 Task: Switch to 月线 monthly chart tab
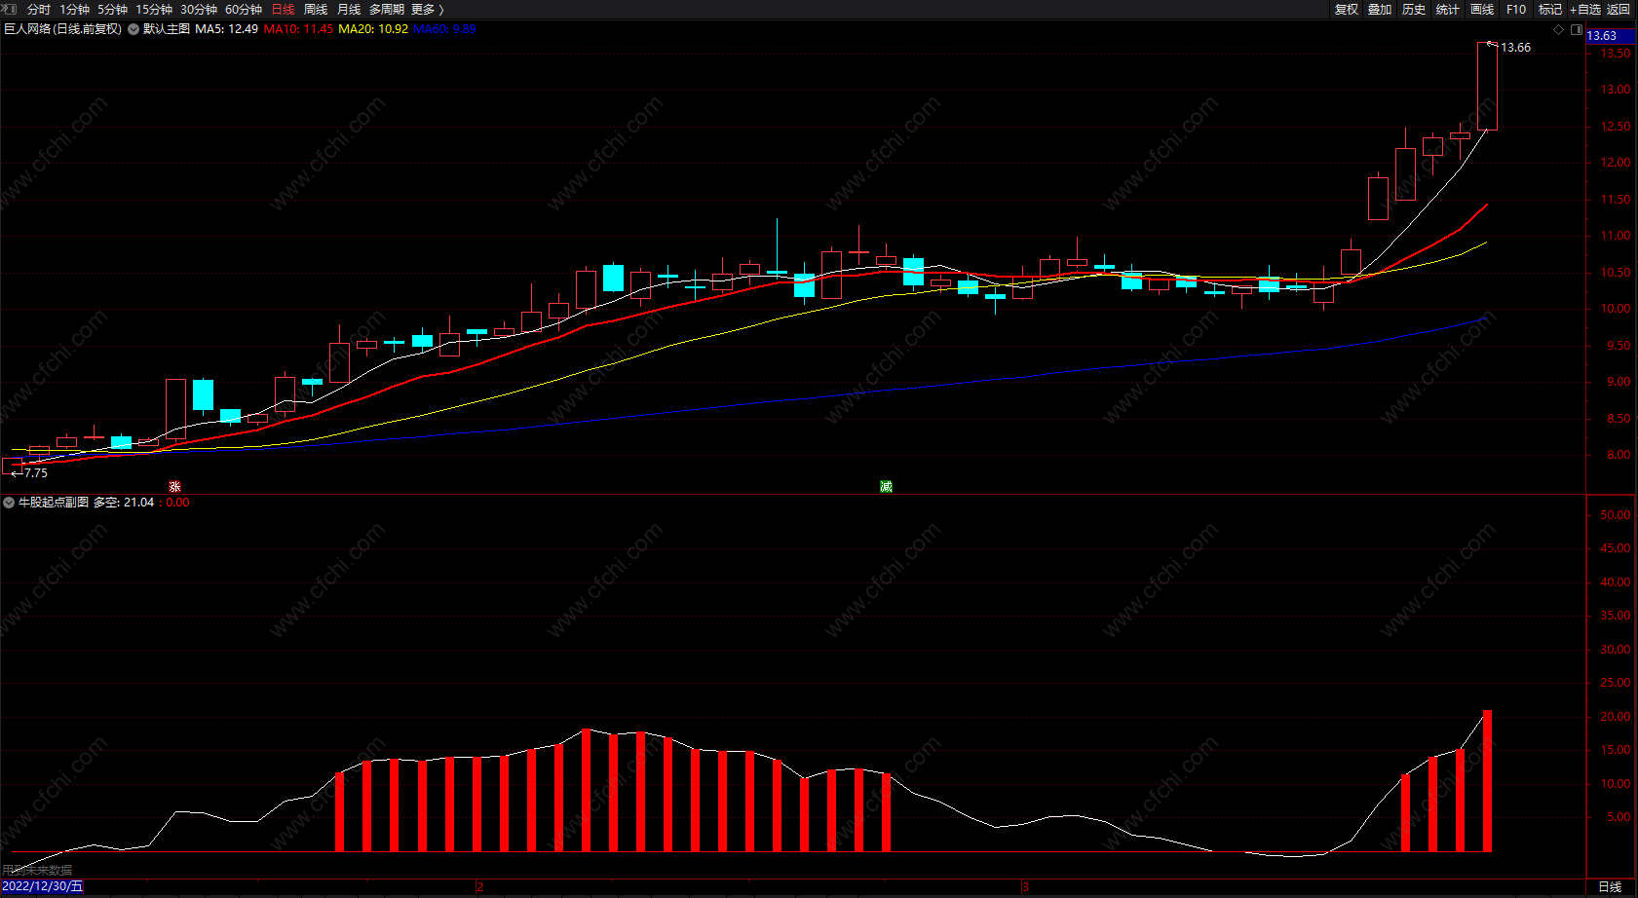[349, 10]
